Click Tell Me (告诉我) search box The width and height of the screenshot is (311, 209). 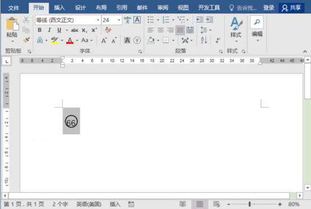click(x=243, y=8)
